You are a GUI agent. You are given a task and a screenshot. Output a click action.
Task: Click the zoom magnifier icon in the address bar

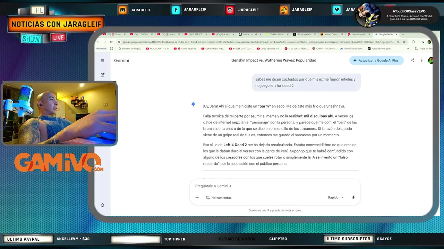tap(398, 42)
